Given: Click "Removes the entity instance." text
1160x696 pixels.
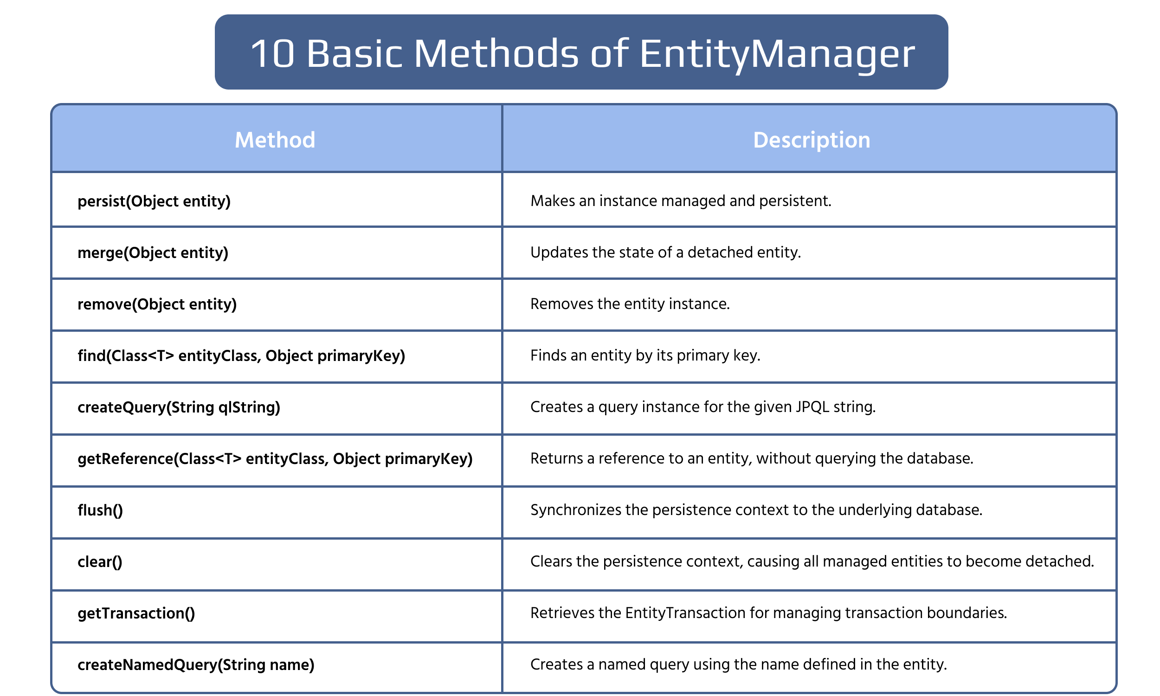Looking at the screenshot, I should (630, 304).
